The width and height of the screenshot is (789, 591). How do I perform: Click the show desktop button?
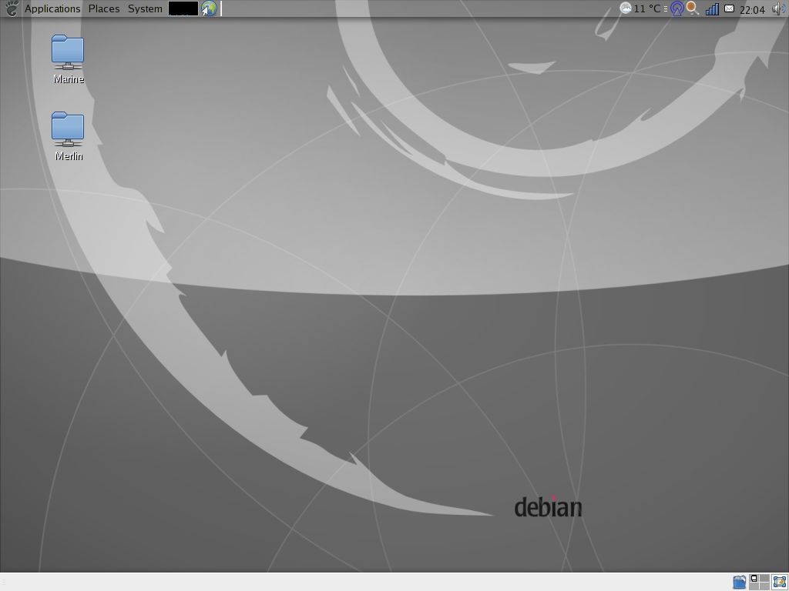point(780,582)
